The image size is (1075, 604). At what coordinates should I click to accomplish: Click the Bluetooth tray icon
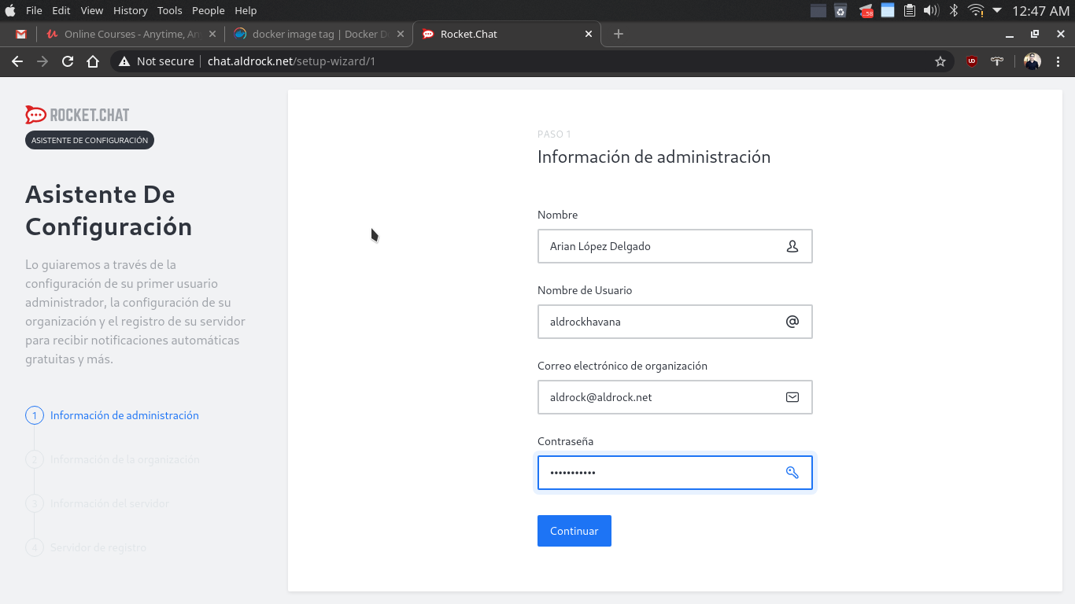pyautogui.click(x=954, y=10)
